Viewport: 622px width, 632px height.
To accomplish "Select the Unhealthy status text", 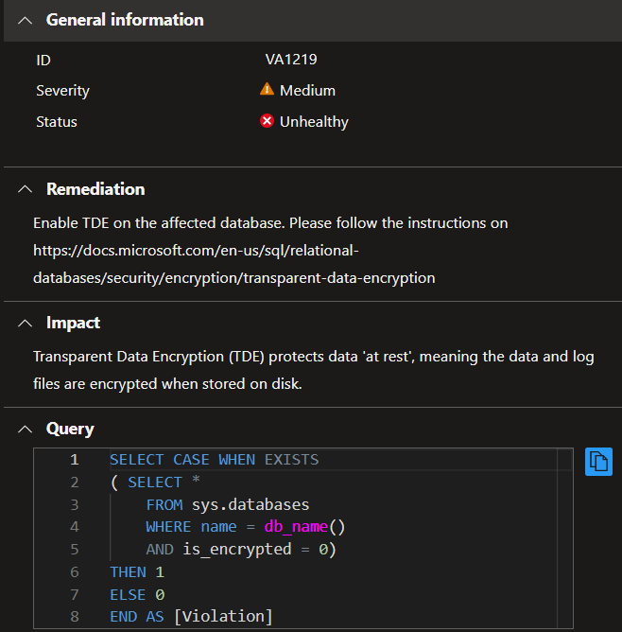I will (314, 122).
